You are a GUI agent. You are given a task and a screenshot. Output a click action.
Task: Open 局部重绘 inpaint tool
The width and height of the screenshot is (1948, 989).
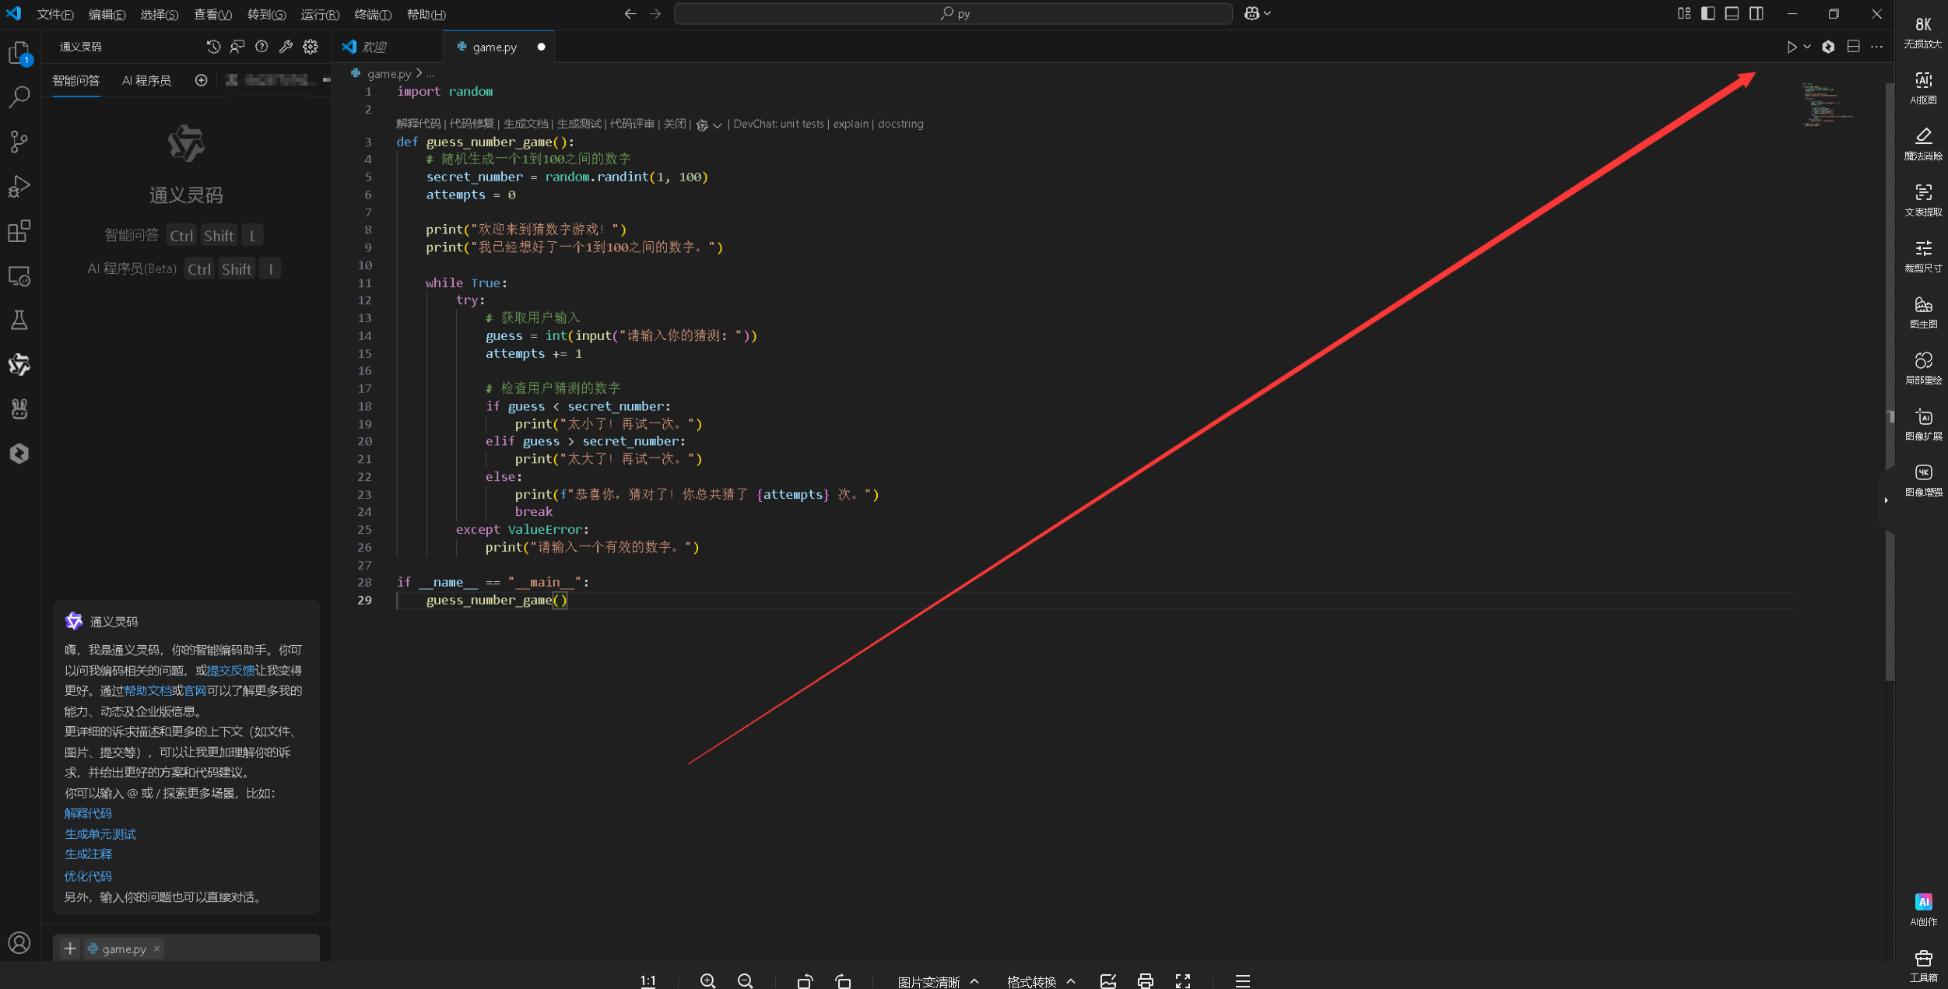tap(1923, 367)
